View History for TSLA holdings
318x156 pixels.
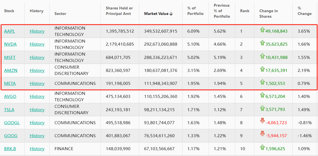37,110
